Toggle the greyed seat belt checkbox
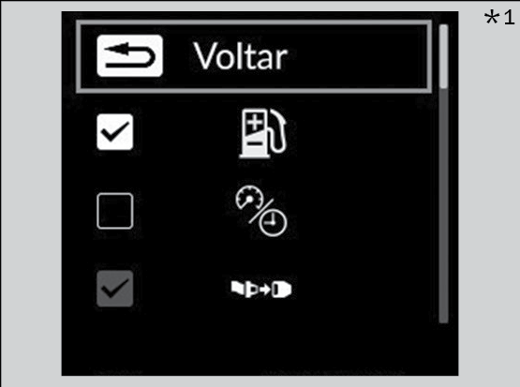This screenshot has width=520, height=387. tap(115, 289)
